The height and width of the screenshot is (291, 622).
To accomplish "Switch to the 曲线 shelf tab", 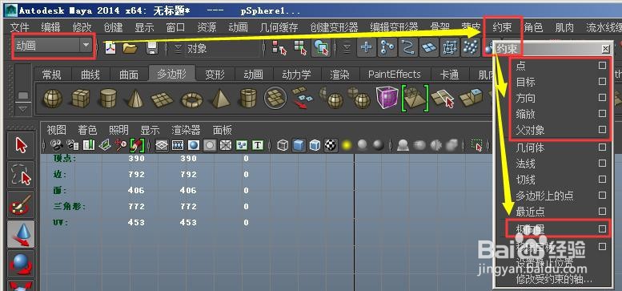I will pyautogui.click(x=90, y=75).
